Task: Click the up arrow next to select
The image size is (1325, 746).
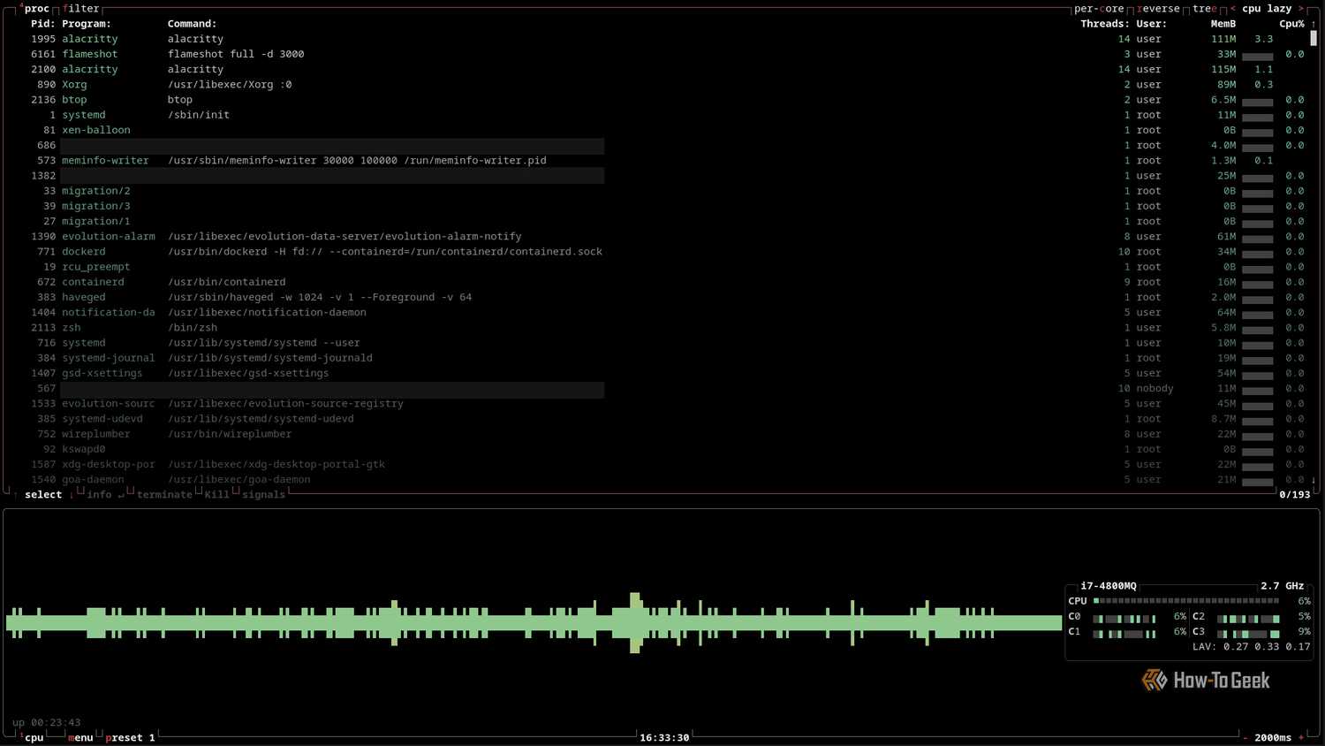Action: [16, 495]
